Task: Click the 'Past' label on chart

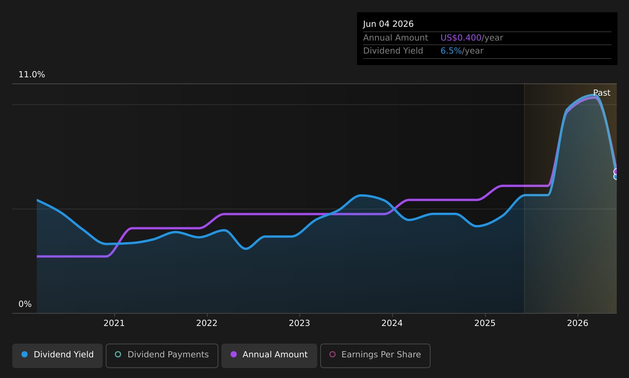Action: [x=602, y=93]
